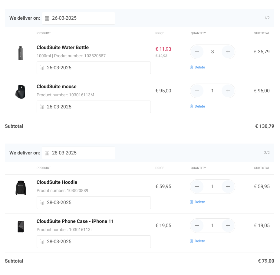Delete the CloudSuite Water Bottle item

coord(197,67)
